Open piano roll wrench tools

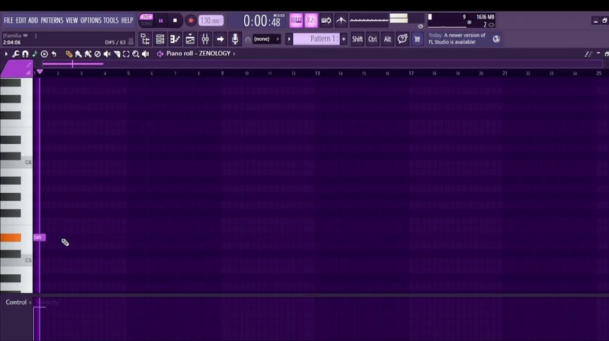(x=16, y=54)
